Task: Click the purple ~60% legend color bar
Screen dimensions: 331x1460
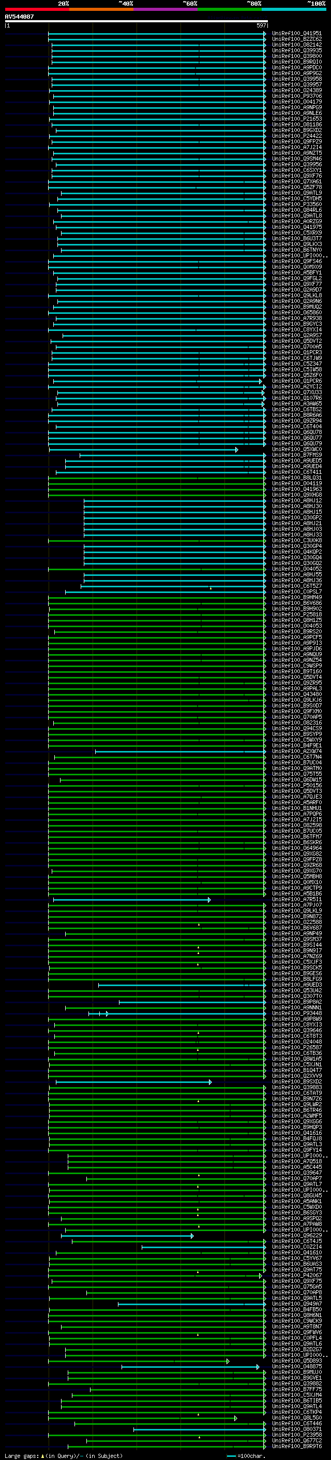Action: point(166,10)
